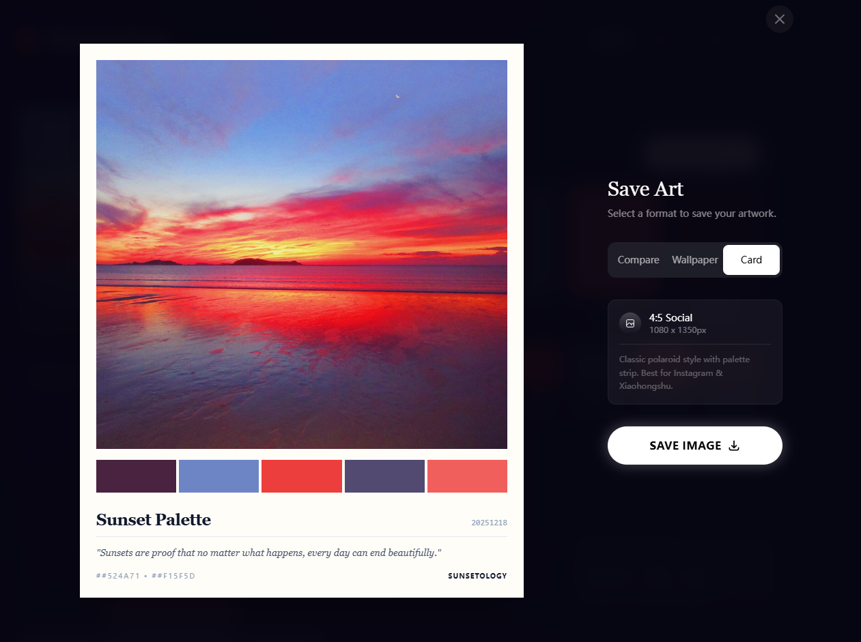Select the periwinkle blue color swatch
The width and height of the screenshot is (861, 642).
click(218, 476)
